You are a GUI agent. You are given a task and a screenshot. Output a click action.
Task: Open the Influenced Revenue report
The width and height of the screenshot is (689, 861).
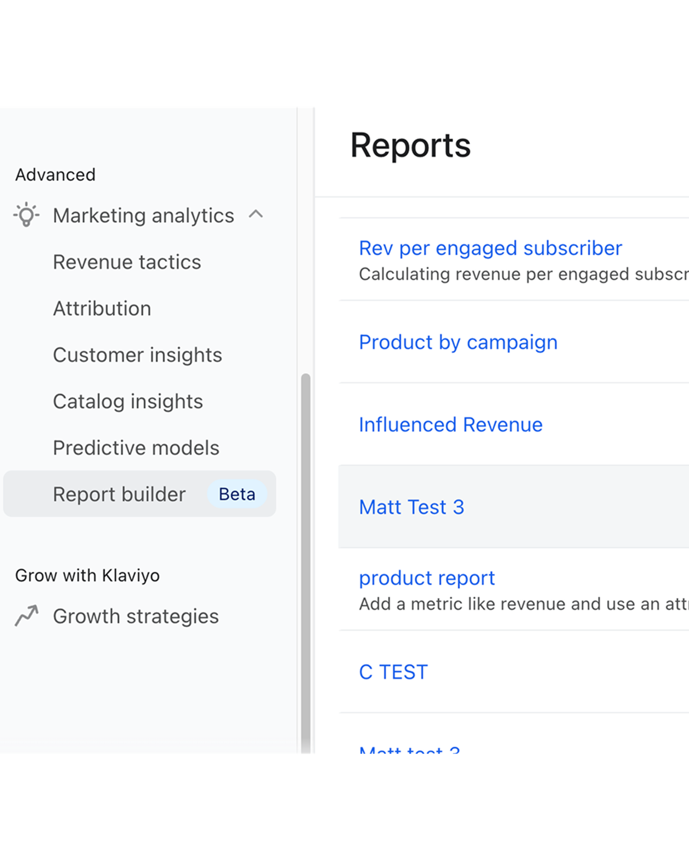pyautogui.click(x=450, y=424)
